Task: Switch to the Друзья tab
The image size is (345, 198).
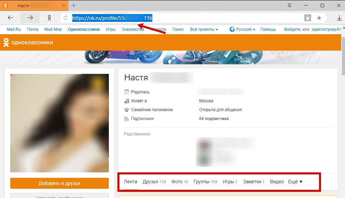Action: click(x=154, y=182)
